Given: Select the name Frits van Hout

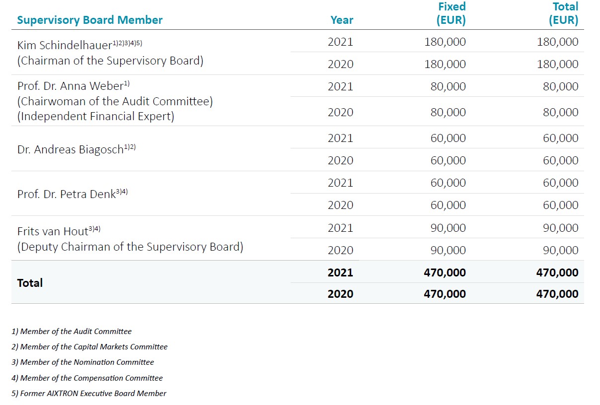Looking at the screenshot, I should pos(52,231).
